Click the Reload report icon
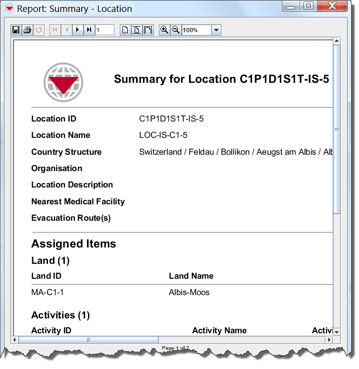 click(39, 30)
